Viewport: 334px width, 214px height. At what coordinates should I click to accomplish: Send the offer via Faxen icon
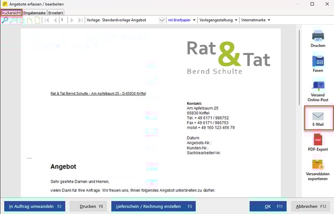(318, 64)
